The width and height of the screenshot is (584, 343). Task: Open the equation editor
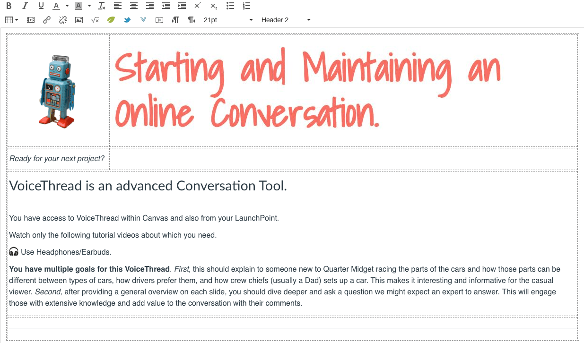94,20
